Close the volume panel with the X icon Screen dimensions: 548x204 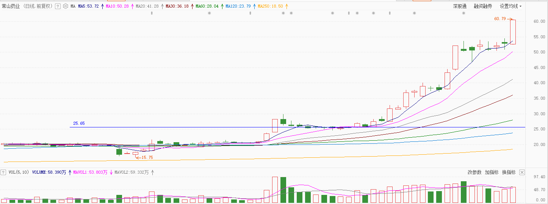[x=522, y=172]
